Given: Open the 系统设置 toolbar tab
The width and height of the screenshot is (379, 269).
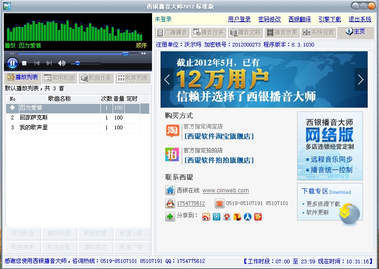Looking at the screenshot, I should tap(319, 32).
